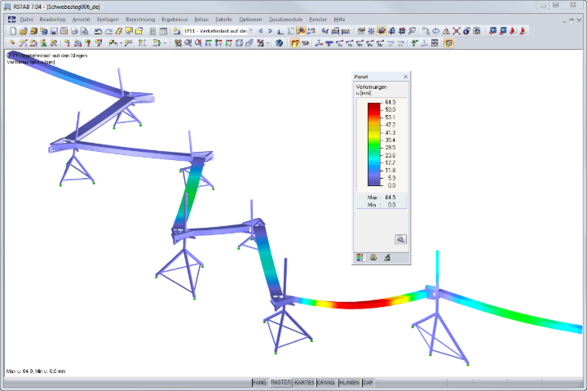Viewport: 587px width, 391px height.
Task: Toggle KARTES in status bar
Action: coord(304,382)
